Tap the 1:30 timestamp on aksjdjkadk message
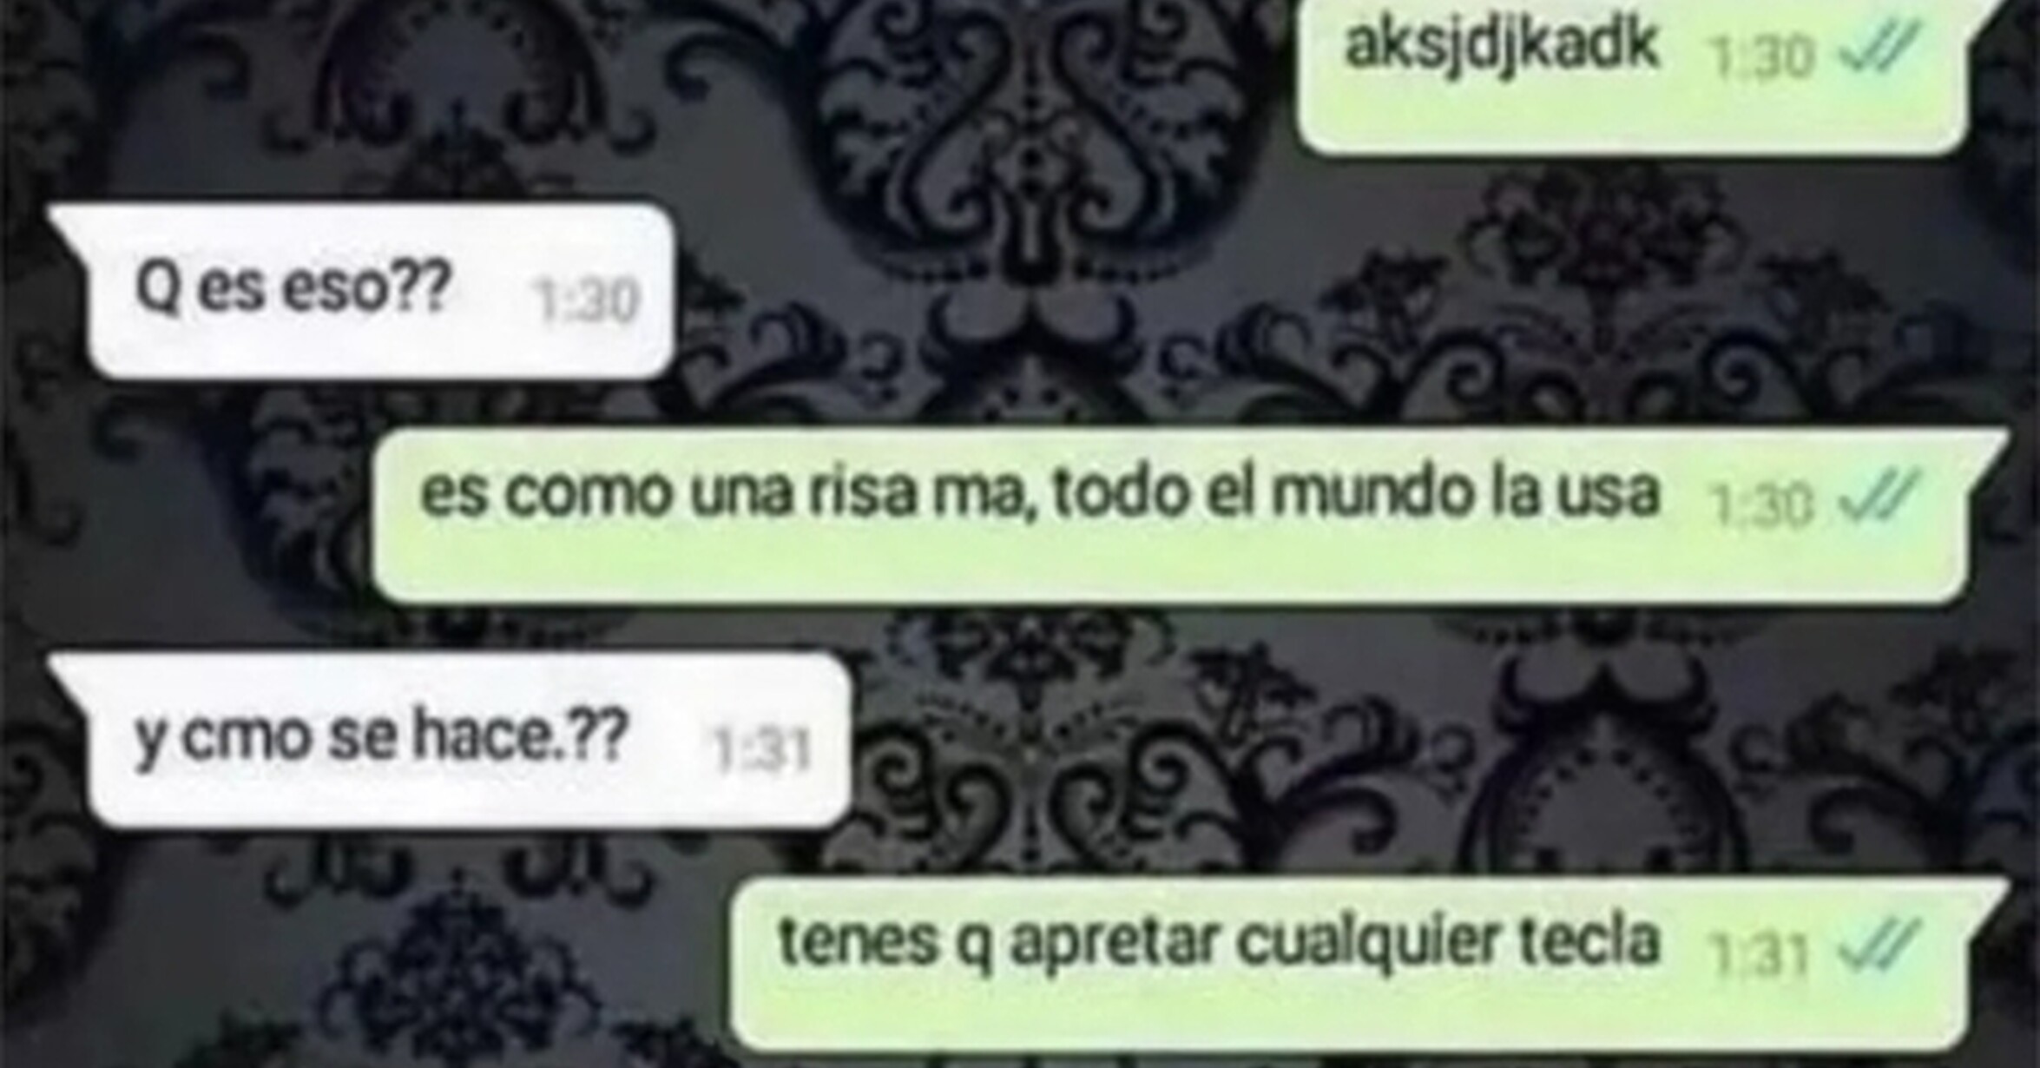 click(x=1761, y=56)
